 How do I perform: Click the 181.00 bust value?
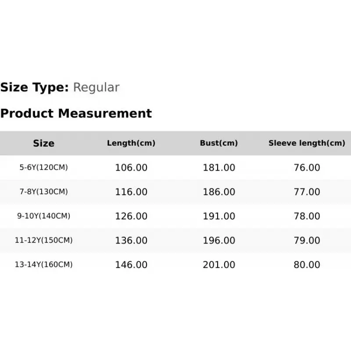[219, 168]
